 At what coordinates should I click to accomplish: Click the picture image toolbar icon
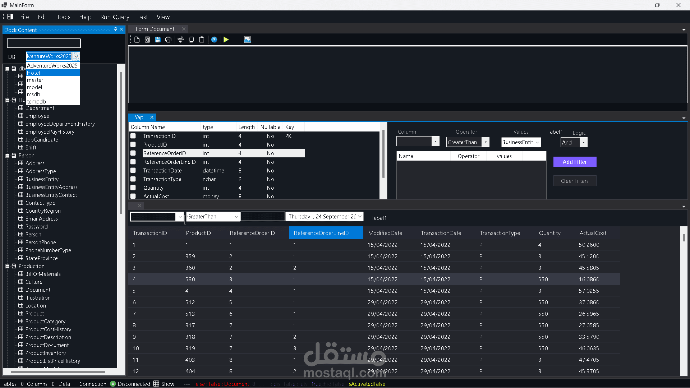pos(248,40)
